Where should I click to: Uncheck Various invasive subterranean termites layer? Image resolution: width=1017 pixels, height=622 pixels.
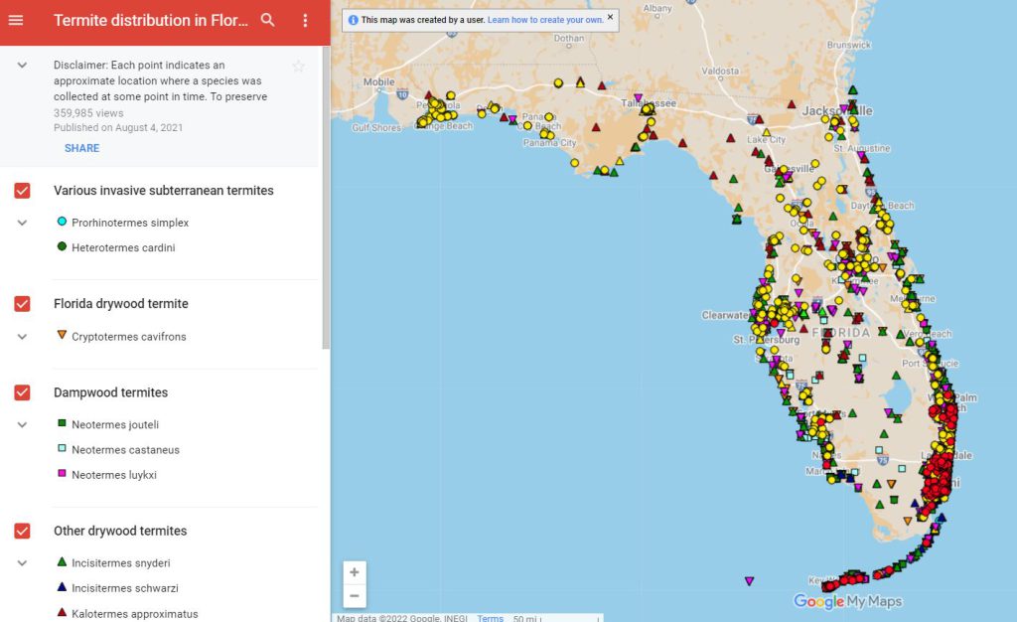pos(22,191)
